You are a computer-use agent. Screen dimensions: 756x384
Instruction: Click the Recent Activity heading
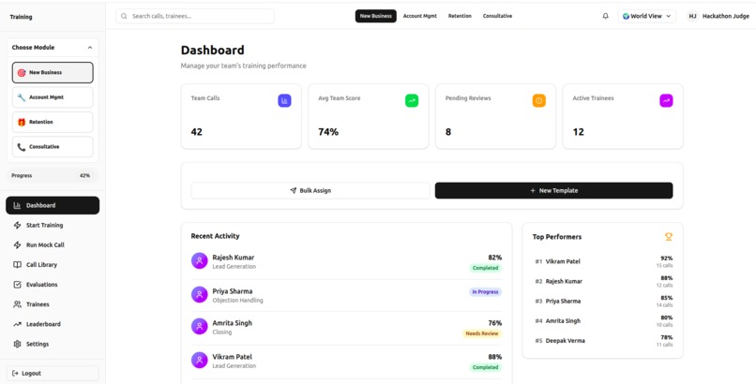pyautogui.click(x=215, y=236)
